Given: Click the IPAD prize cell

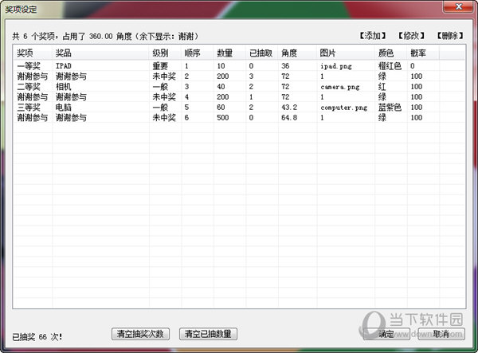Looking at the screenshot, I should (x=64, y=66).
